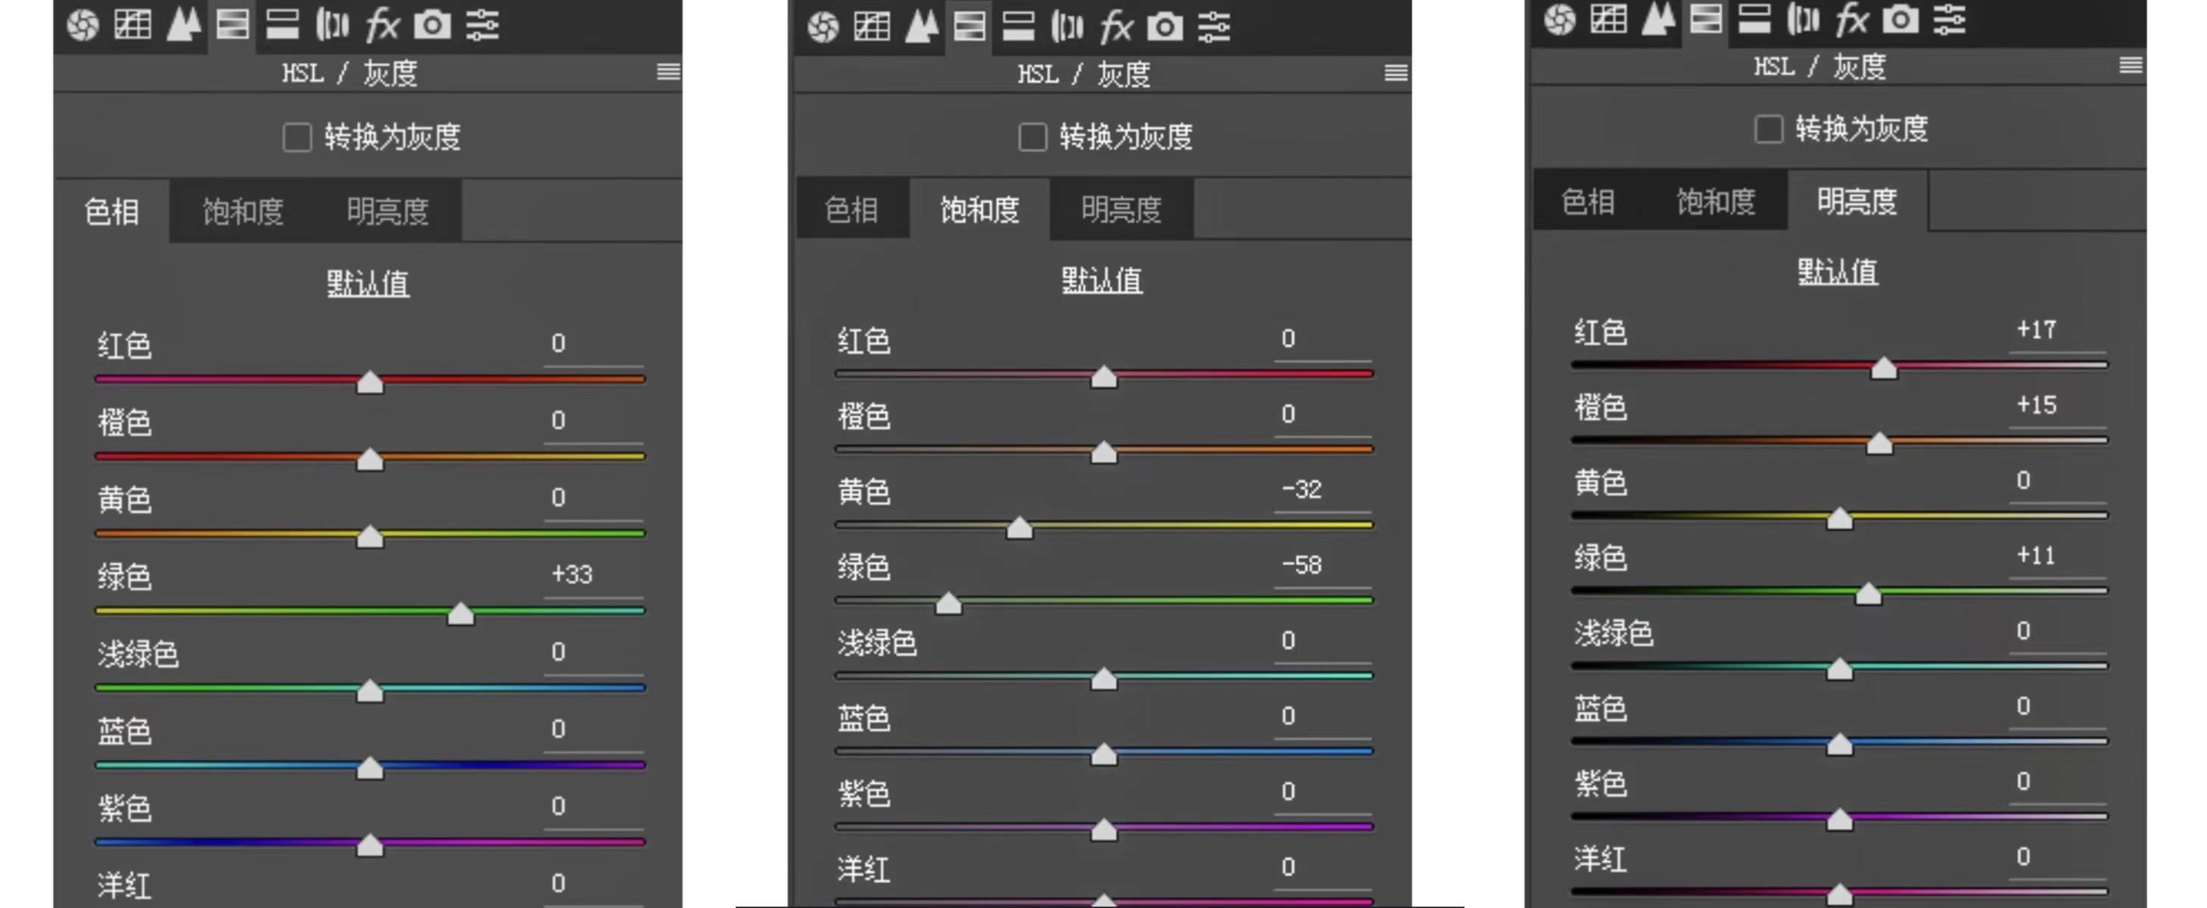Screen dimensions: 2207x908
Task: Click 默认值 link in right luminance panel
Action: point(1837,272)
